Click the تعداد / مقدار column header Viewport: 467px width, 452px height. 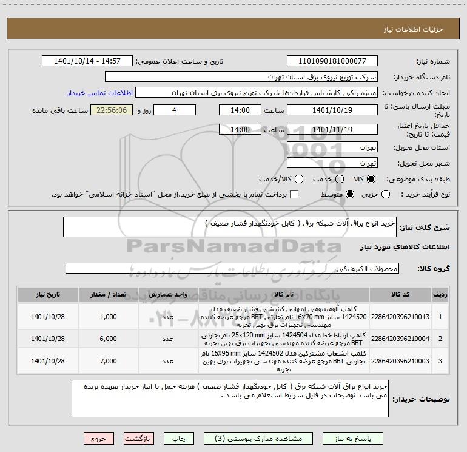click(109, 294)
